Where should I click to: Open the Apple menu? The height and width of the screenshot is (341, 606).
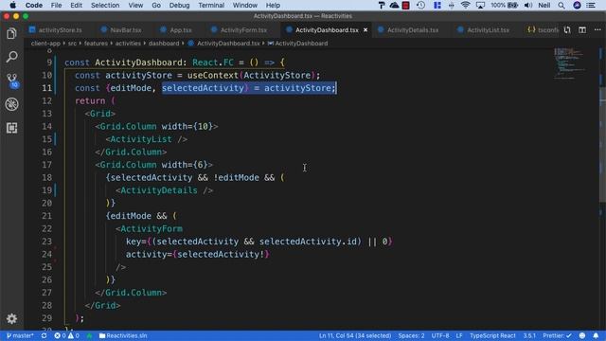coord(12,5)
